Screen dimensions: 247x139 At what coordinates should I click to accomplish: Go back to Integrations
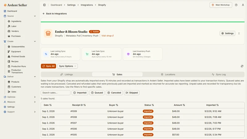55,14
